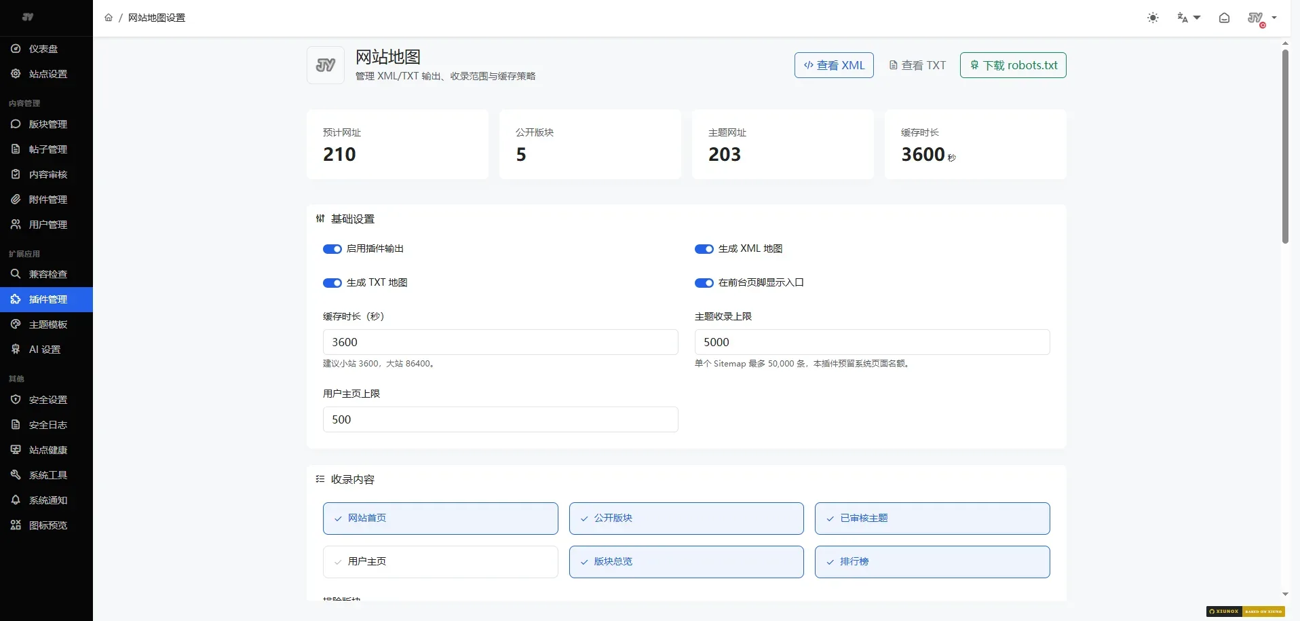Viewport: 1300px width, 621px height.
Task: Toggle the light/dark theme sun icon
Action: coord(1153,18)
